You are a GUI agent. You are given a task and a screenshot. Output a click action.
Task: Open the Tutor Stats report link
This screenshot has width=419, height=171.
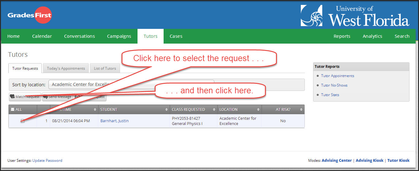[x=330, y=95]
